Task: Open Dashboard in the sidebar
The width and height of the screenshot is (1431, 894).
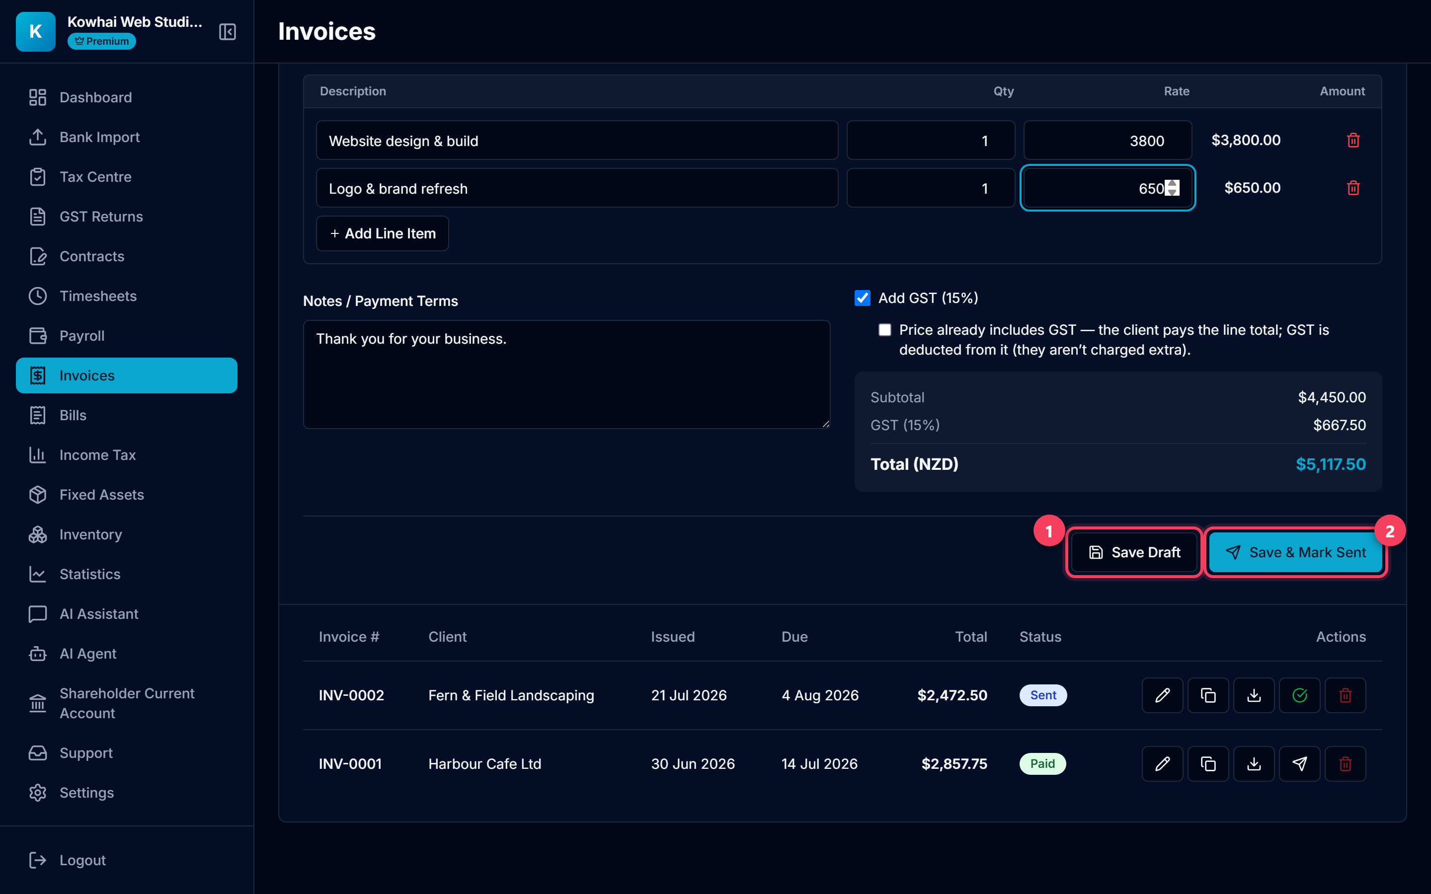Action: [127, 97]
